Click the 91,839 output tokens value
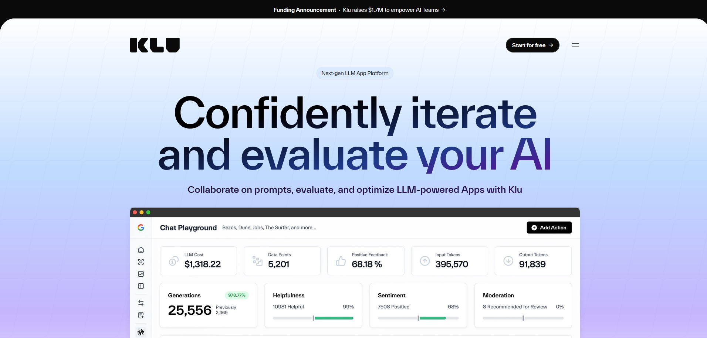This screenshot has width=707, height=338. pos(532,264)
